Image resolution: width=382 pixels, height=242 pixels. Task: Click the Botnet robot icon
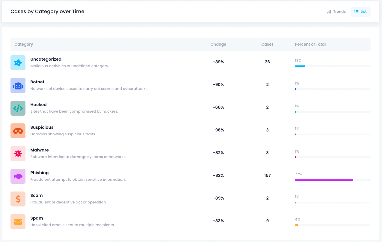(18, 85)
